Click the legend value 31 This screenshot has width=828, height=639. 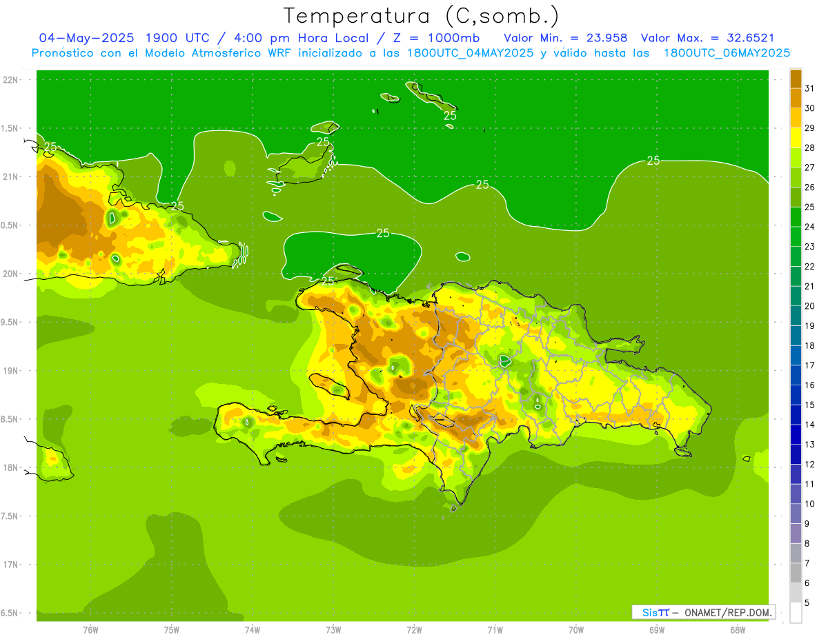(810, 88)
